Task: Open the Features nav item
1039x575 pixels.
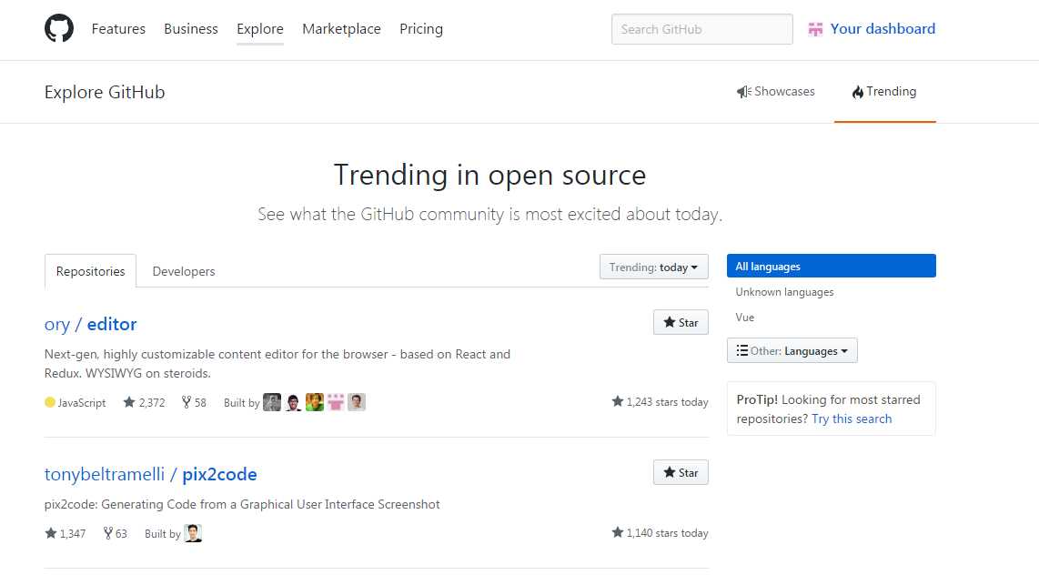Action: pos(118,29)
